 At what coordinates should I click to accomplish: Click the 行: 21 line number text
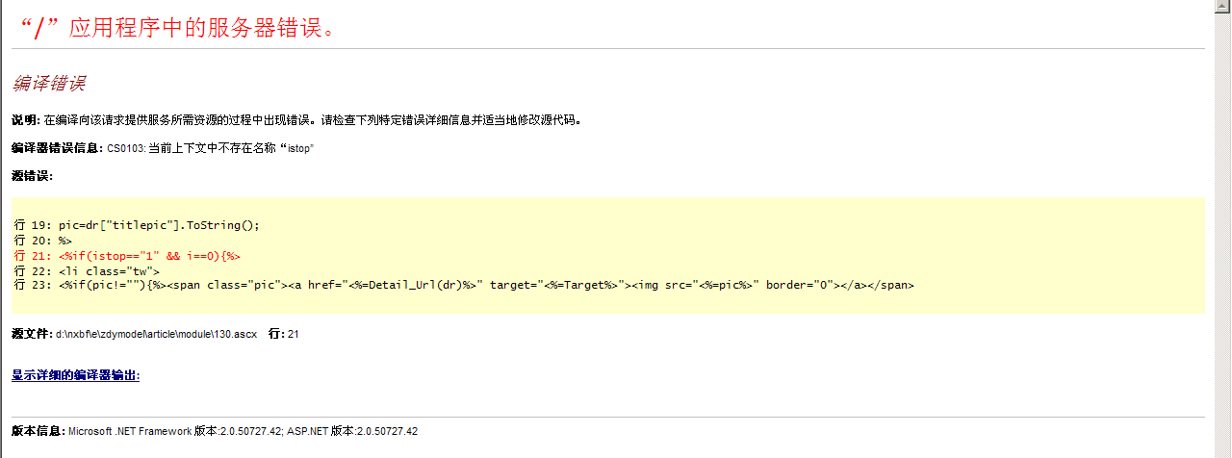point(284,334)
